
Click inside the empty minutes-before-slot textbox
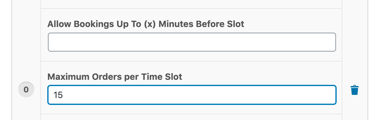192,42
